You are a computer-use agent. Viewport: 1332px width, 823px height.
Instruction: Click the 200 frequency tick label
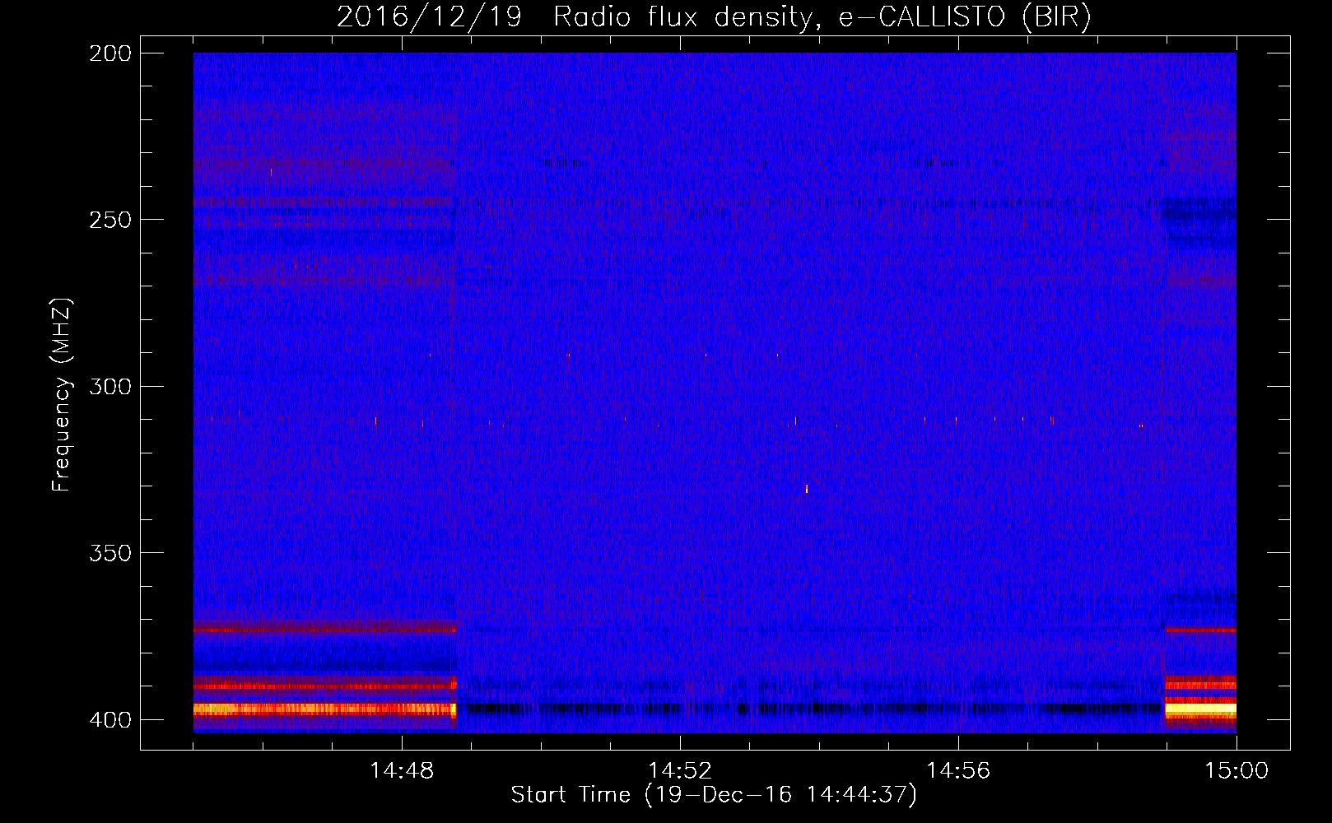click(110, 53)
